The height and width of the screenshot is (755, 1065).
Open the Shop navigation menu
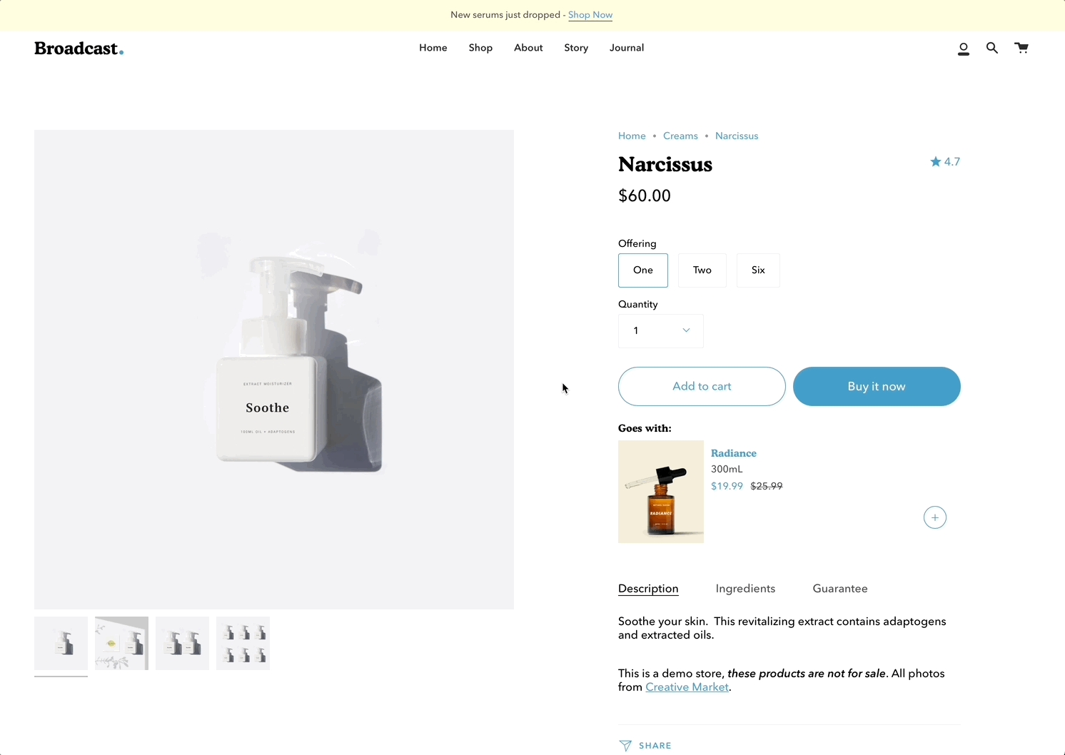pos(480,48)
